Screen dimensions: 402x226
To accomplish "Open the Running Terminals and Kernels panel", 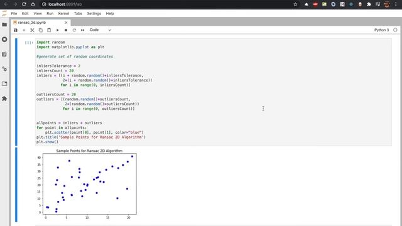I will click(x=4, y=40).
